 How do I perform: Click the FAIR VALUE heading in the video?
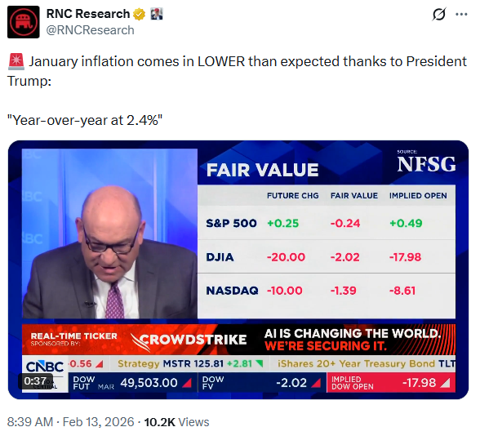[262, 170]
